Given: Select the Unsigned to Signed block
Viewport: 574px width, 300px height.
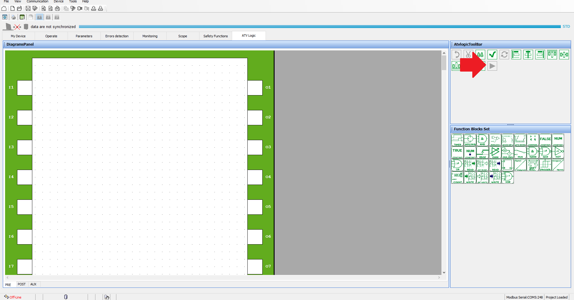Looking at the screenshot, I should [558, 165].
